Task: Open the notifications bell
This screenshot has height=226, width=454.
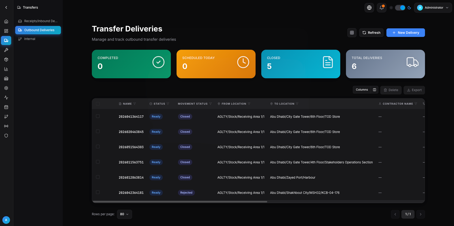Action: (382, 8)
